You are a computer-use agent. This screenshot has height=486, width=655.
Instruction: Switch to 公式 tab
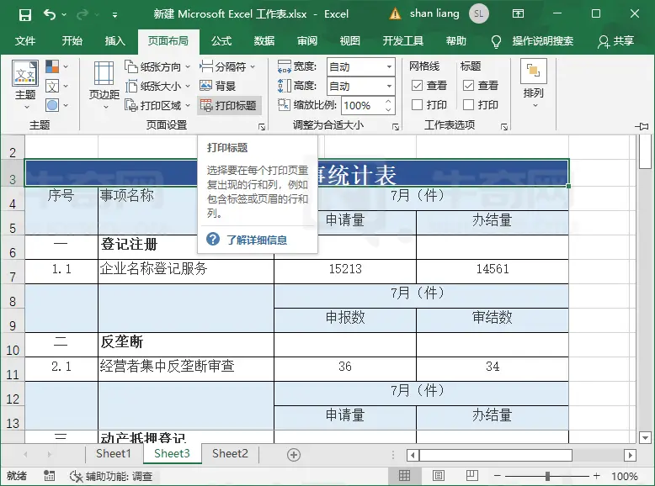coord(221,41)
